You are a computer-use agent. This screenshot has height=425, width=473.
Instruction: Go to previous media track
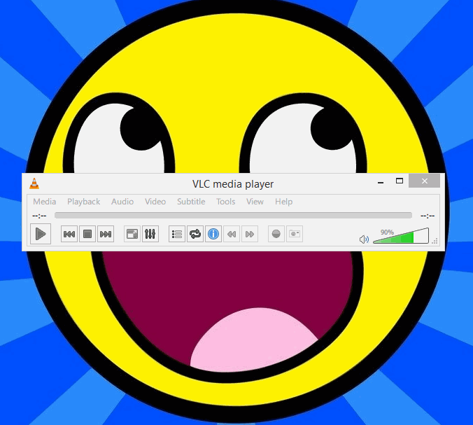[x=69, y=234]
